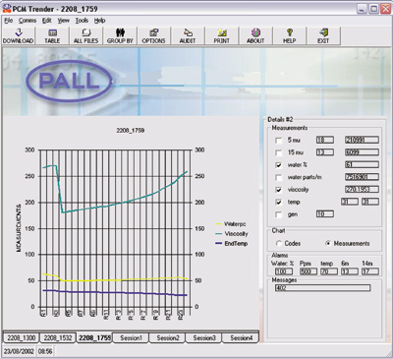
Task: Open the Comms menu
Action: point(28,21)
